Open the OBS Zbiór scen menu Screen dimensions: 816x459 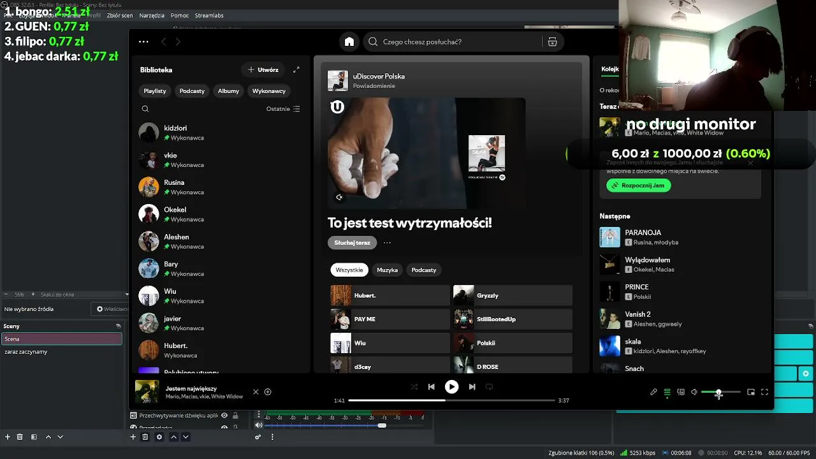point(120,15)
